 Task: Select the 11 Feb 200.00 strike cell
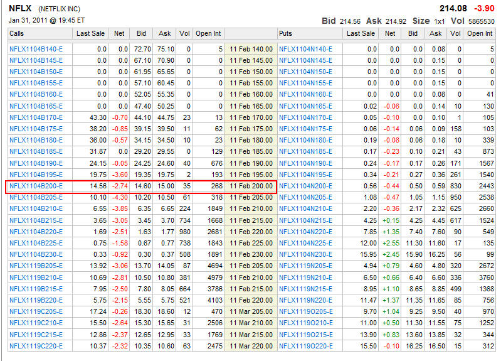251,186
